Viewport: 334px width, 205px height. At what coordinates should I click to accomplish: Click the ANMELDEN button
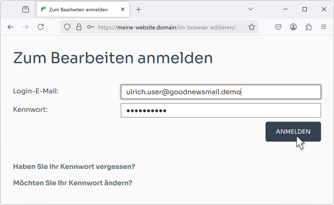293,131
